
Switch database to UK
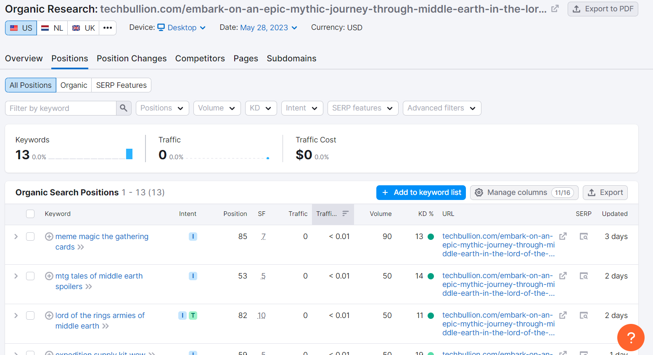coord(83,28)
